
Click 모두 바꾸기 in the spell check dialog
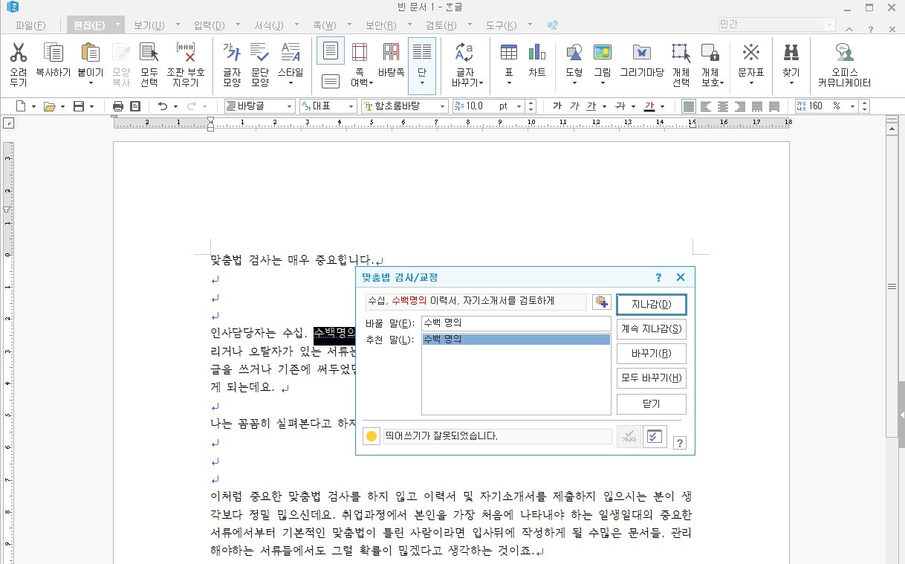click(x=651, y=378)
